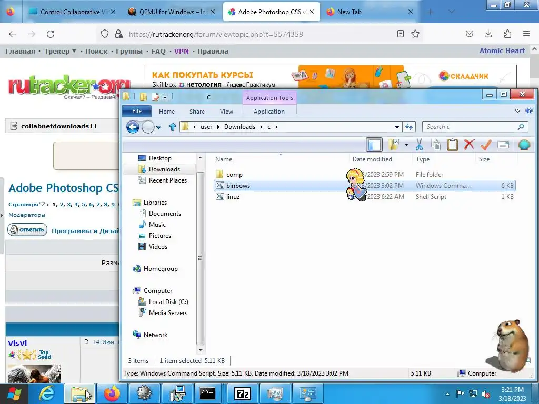Click the orange checkmark Properties icon
539x404 pixels.
(x=486, y=145)
